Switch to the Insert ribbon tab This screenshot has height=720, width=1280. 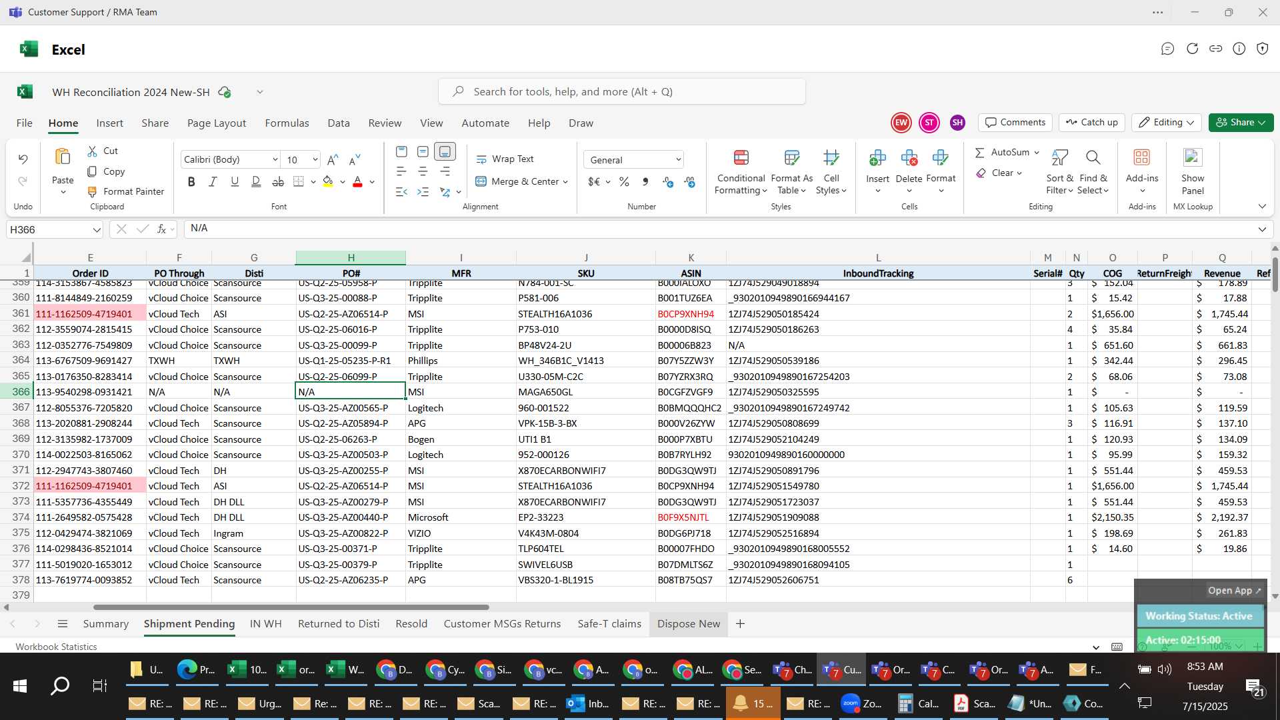[109, 123]
